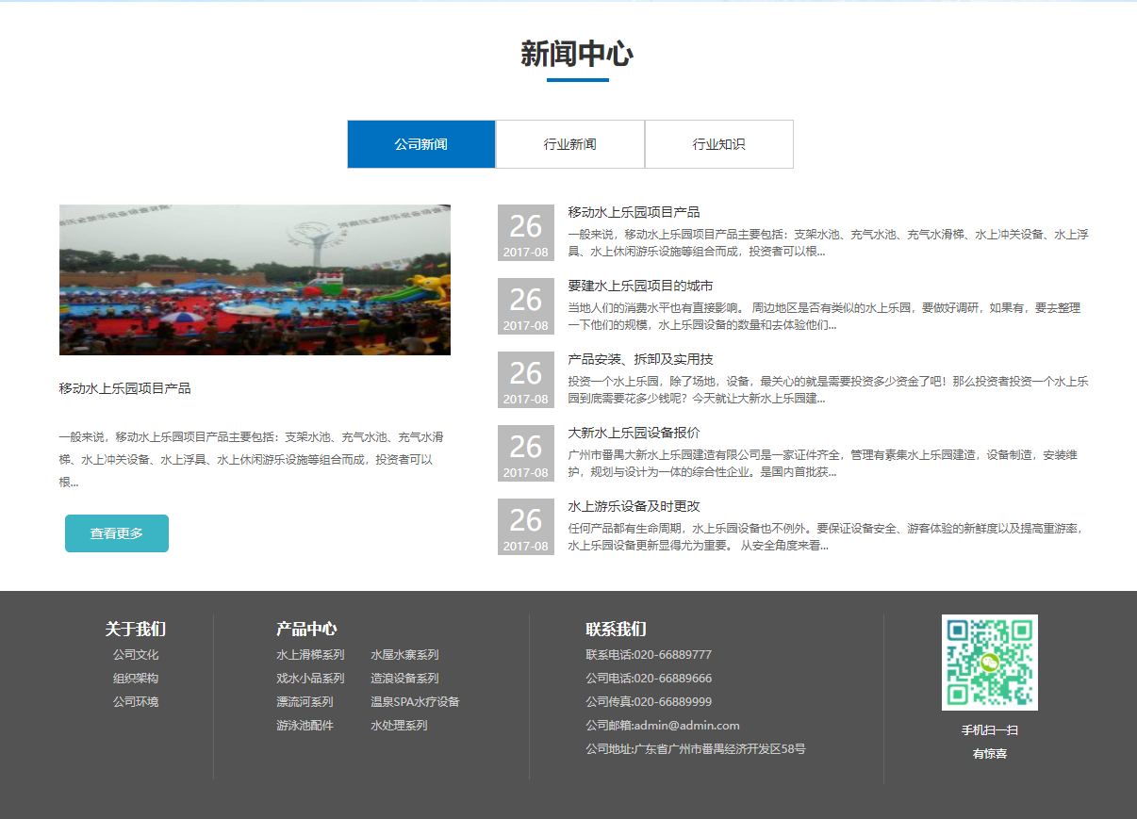Image resolution: width=1137 pixels, height=819 pixels.
Task: Click the 水处理系列 footer link
Action: [399, 726]
